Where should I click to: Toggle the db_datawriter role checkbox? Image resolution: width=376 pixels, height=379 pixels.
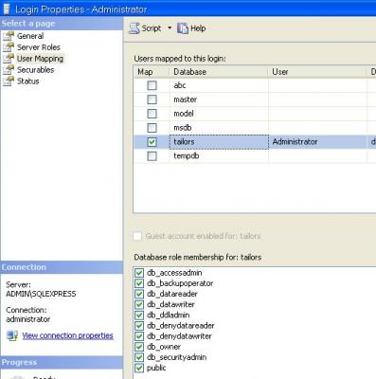pyautogui.click(x=139, y=304)
